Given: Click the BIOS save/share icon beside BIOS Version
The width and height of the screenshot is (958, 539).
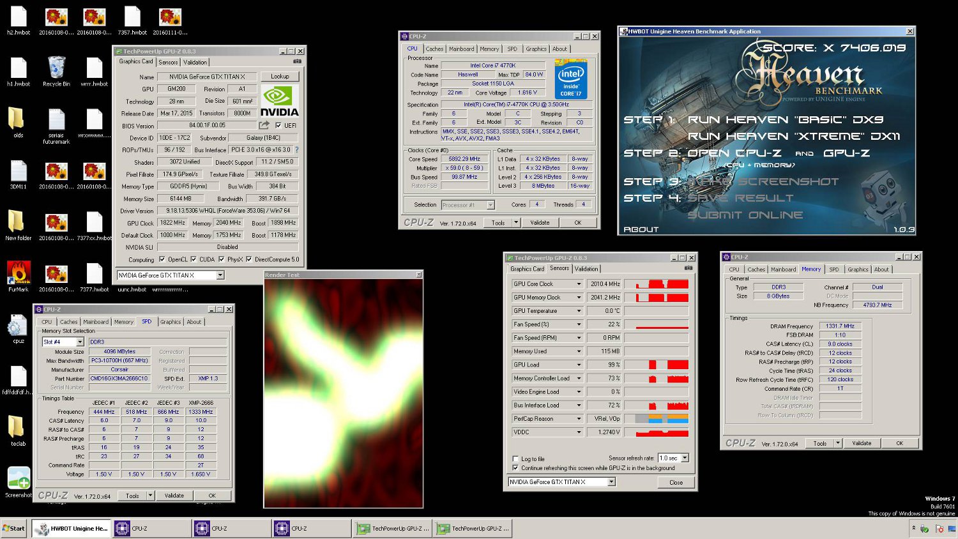Looking at the screenshot, I should pyautogui.click(x=264, y=125).
